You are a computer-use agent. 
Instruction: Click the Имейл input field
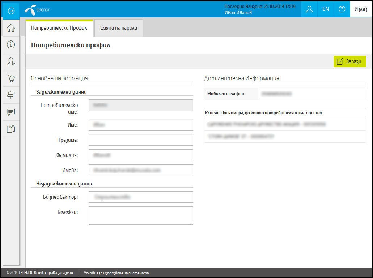[x=141, y=170]
